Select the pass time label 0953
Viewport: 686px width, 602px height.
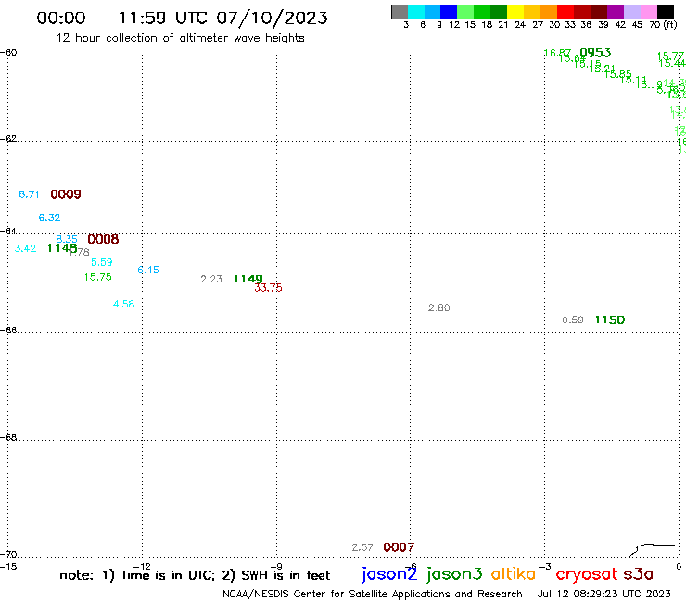(595, 53)
